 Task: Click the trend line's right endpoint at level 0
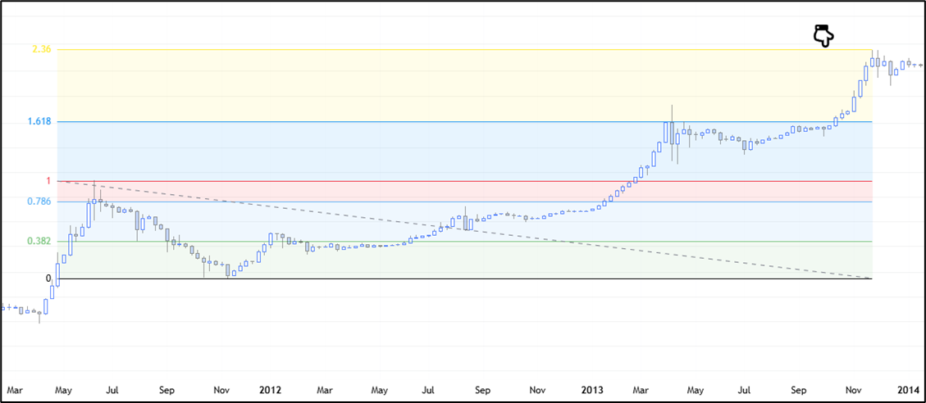tap(871, 278)
